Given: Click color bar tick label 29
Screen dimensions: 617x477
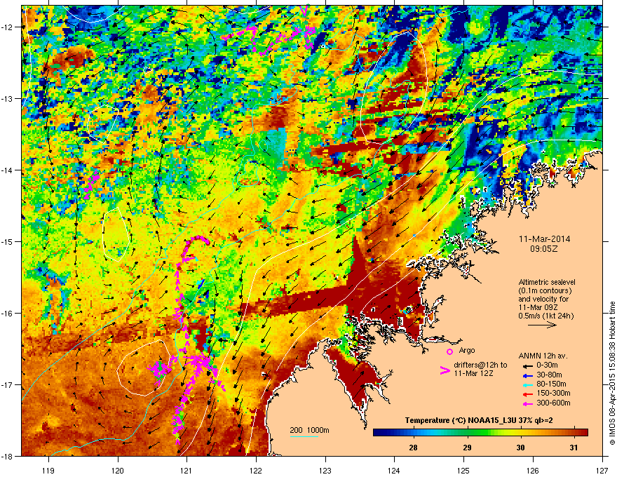Looking at the screenshot, I should [467, 448].
